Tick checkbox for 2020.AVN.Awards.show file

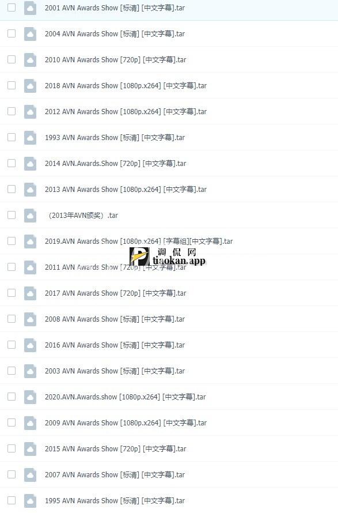(12, 397)
